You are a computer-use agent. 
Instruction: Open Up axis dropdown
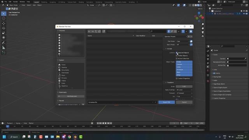coord(184,96)
